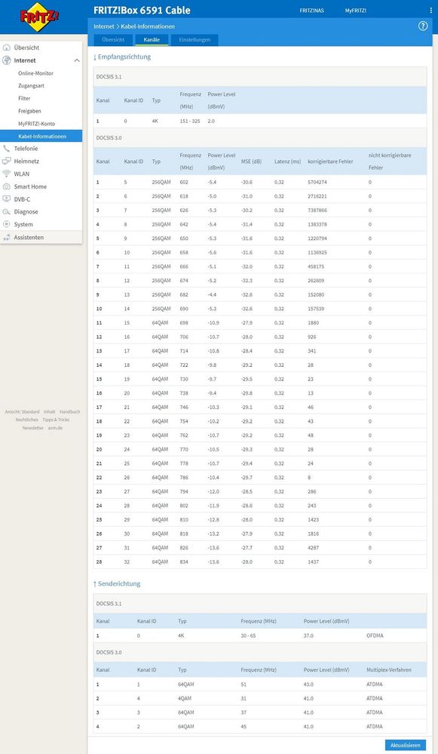The width and height of the screenshot is (438, 754).
Task: Open Rechtliches footer link
Action: point(27,420)
